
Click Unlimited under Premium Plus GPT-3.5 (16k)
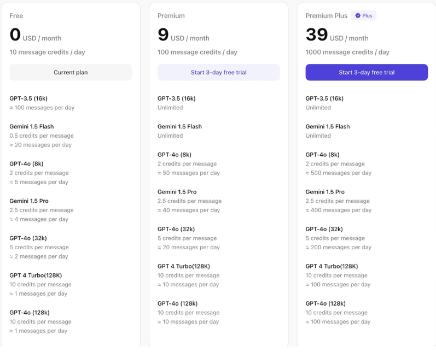click(318, 108)
